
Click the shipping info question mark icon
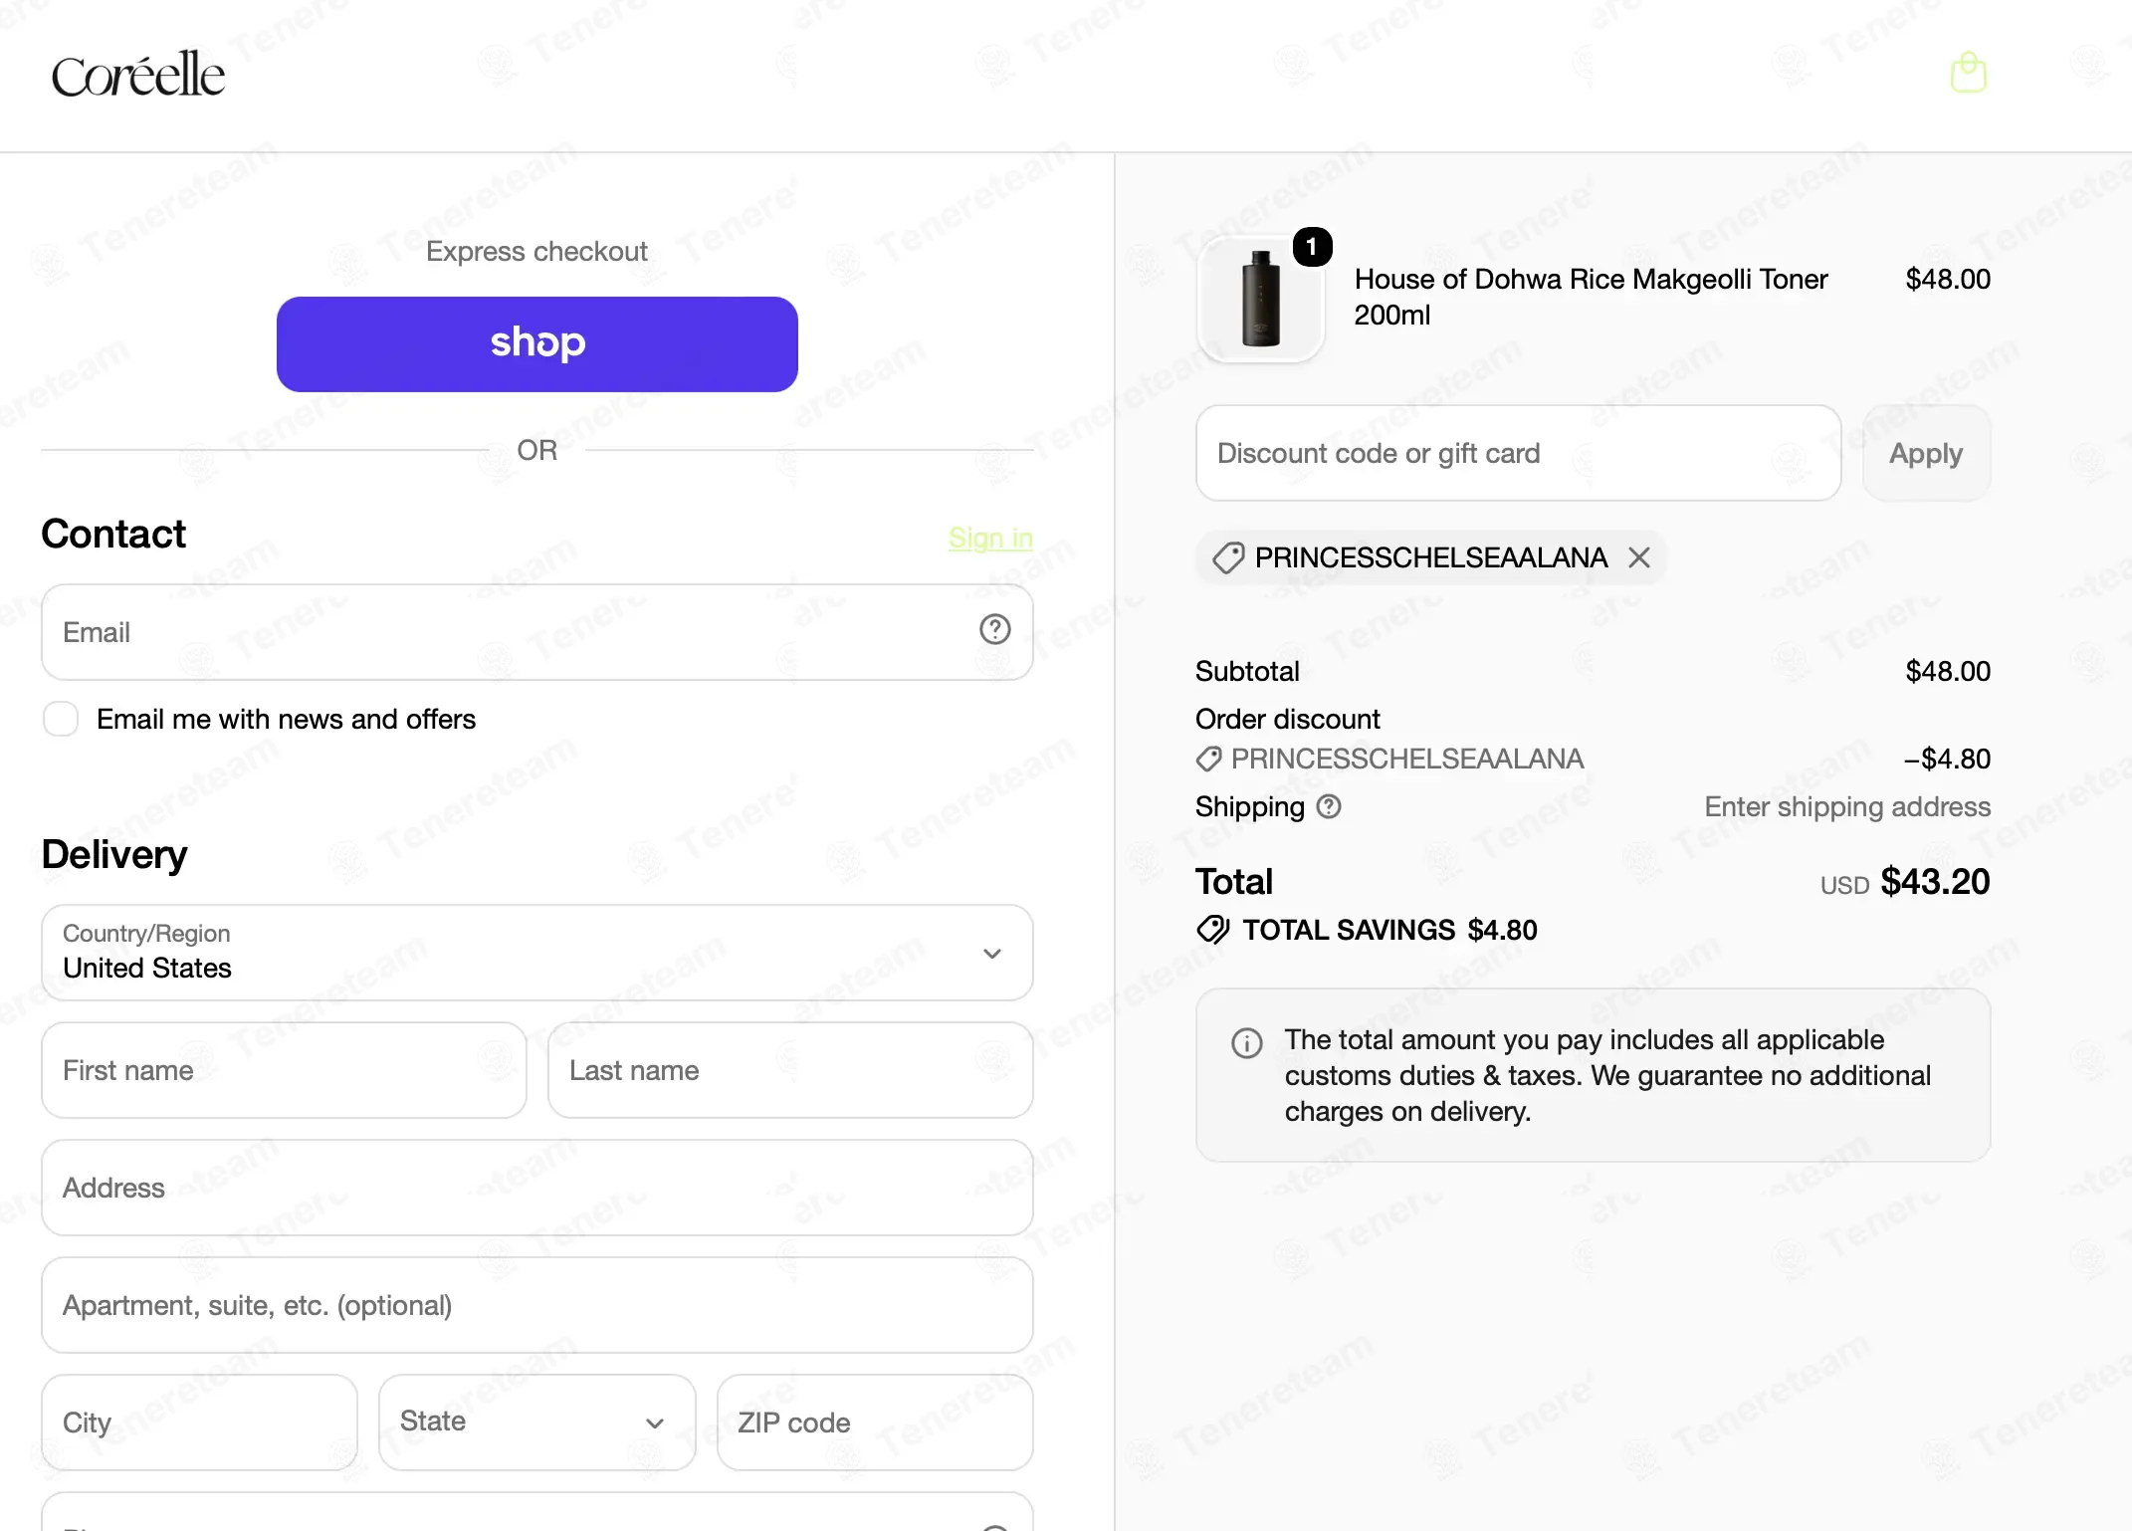coord(1329,806)
